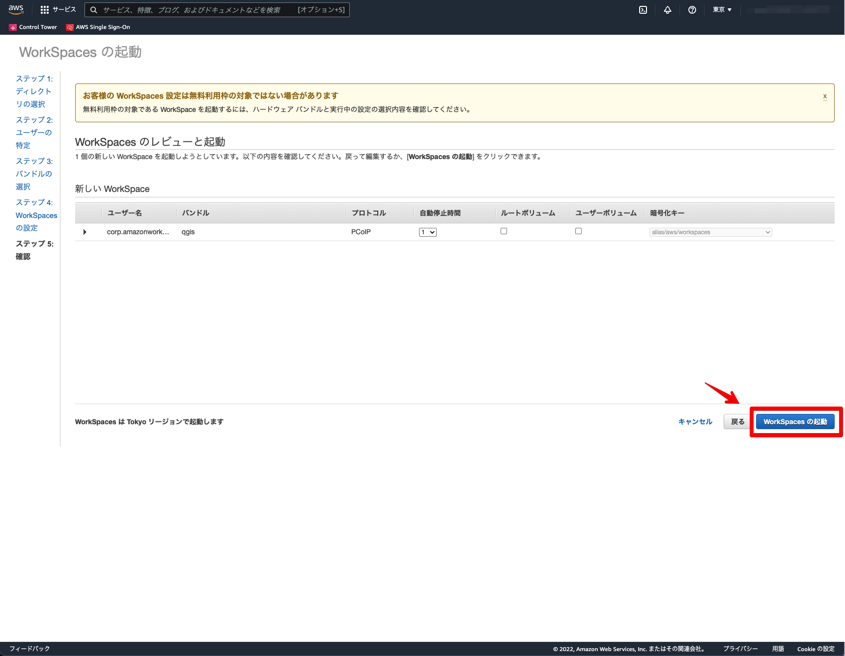Image resolution: width=845 pixels, height=656 pixels.
Task: Dismiss the free-tier warning banner
Action: pos(825,96)
